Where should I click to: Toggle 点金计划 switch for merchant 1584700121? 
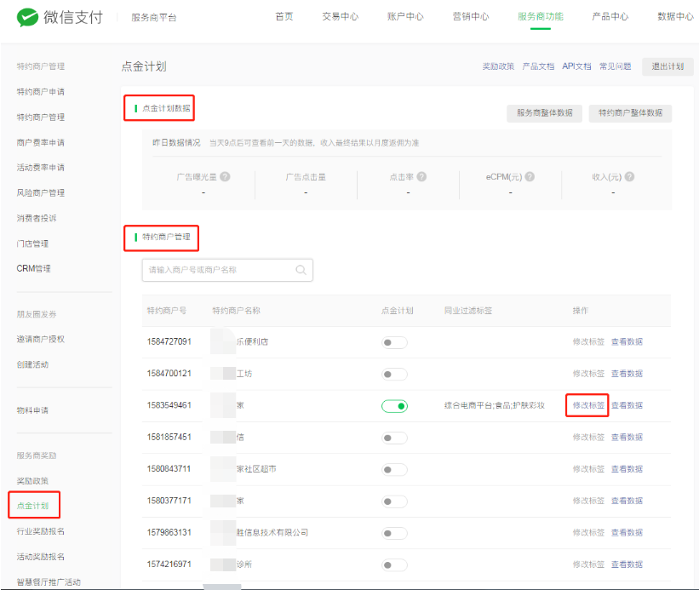coord(394,374)
